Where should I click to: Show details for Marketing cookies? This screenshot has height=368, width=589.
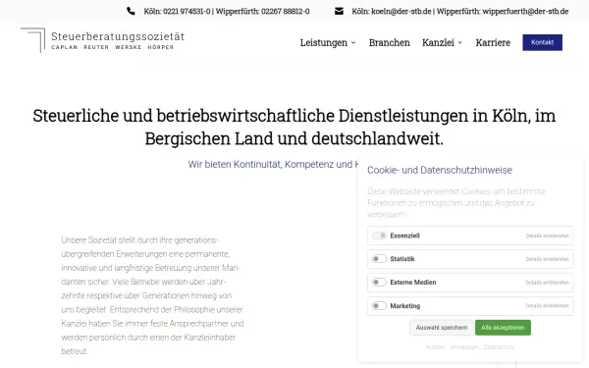coord(547,305)
